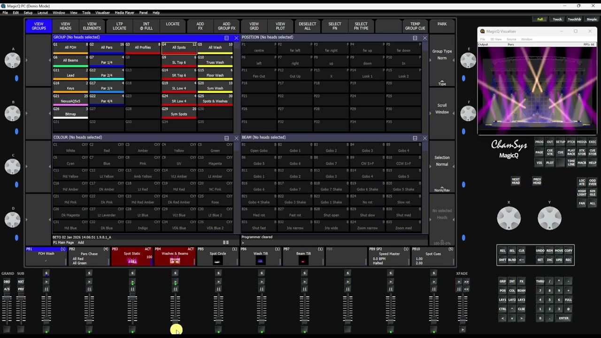This screenshot has height=338, width=601.
Task: Click the PARK soft button
Action: point(442,26)
